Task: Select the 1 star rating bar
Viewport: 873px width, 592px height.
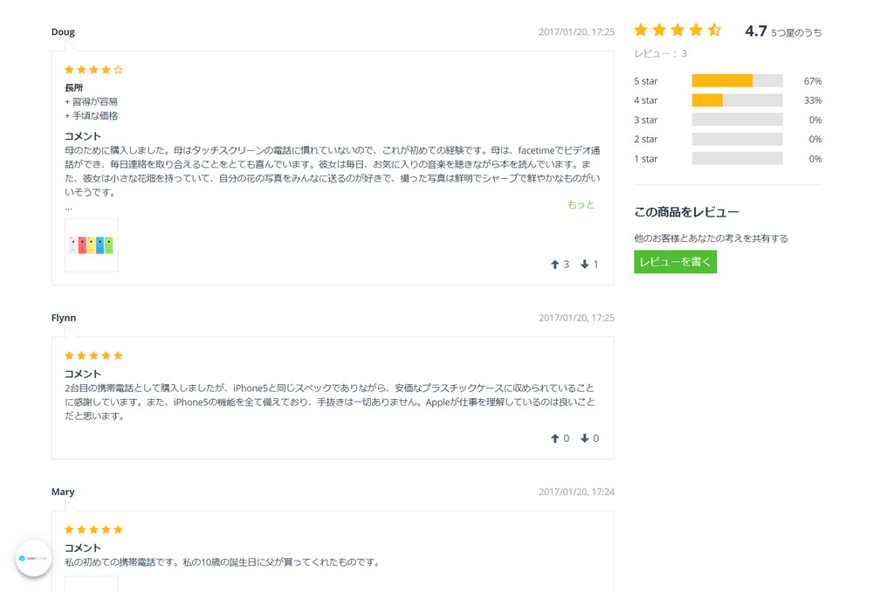Action: tap(737, 159)
